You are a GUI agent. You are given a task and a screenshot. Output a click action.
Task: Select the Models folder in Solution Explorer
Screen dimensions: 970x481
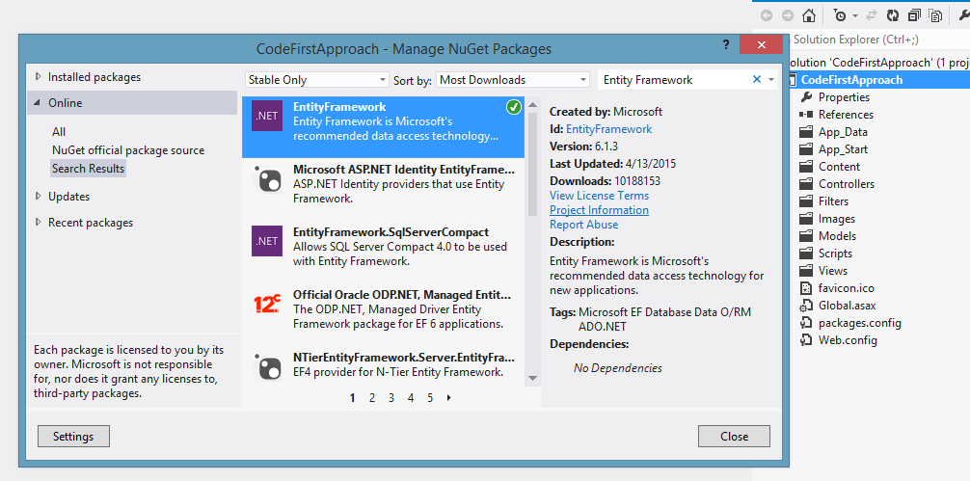[836, 236]
